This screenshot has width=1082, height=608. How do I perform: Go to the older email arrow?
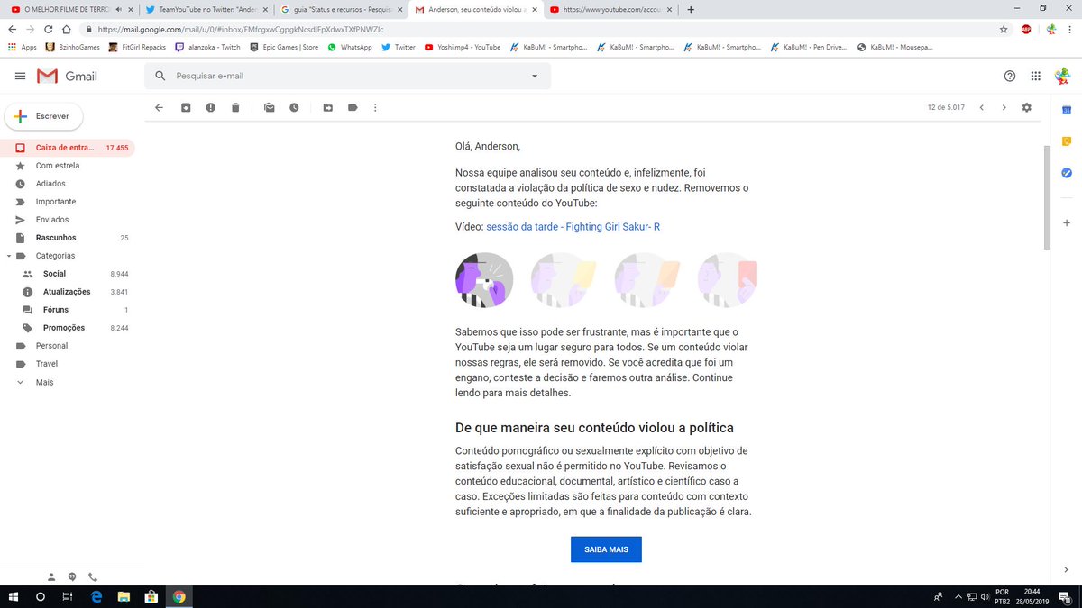pyautogui.click(x=1004, y=107)
